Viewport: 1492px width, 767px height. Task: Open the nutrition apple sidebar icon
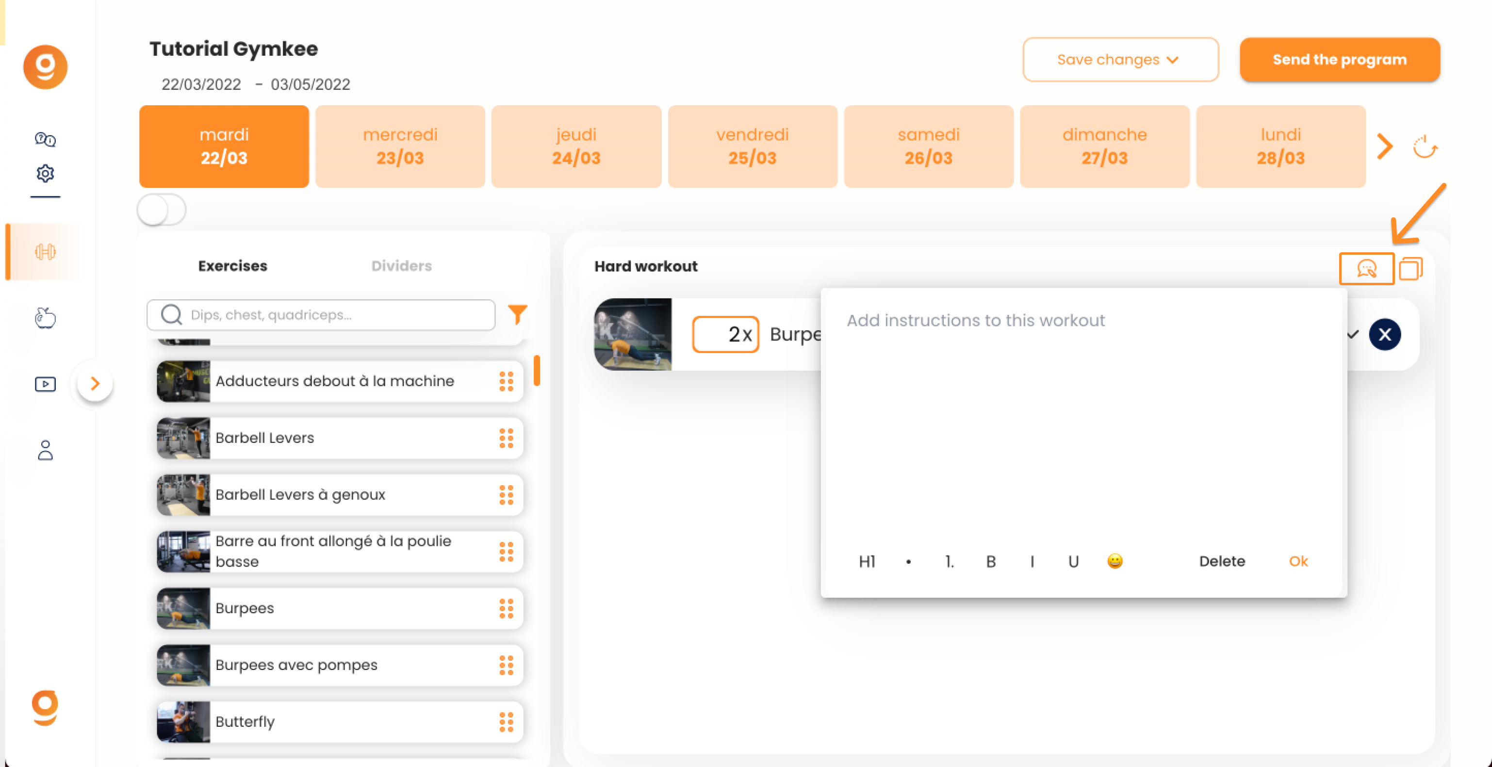point(45,318)
